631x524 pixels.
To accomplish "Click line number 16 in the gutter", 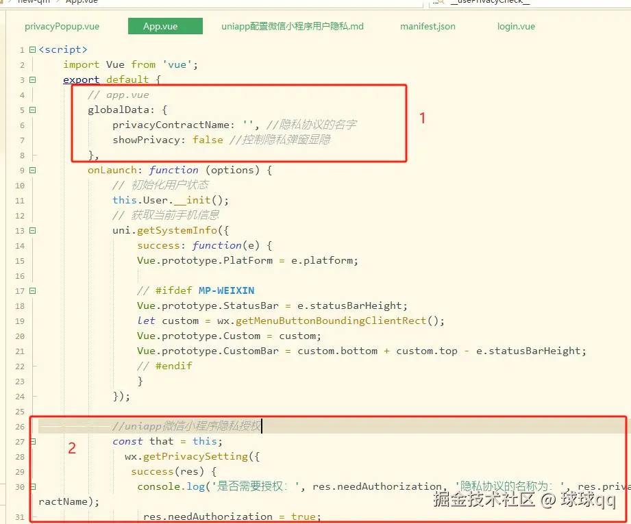I will (20, 276).
